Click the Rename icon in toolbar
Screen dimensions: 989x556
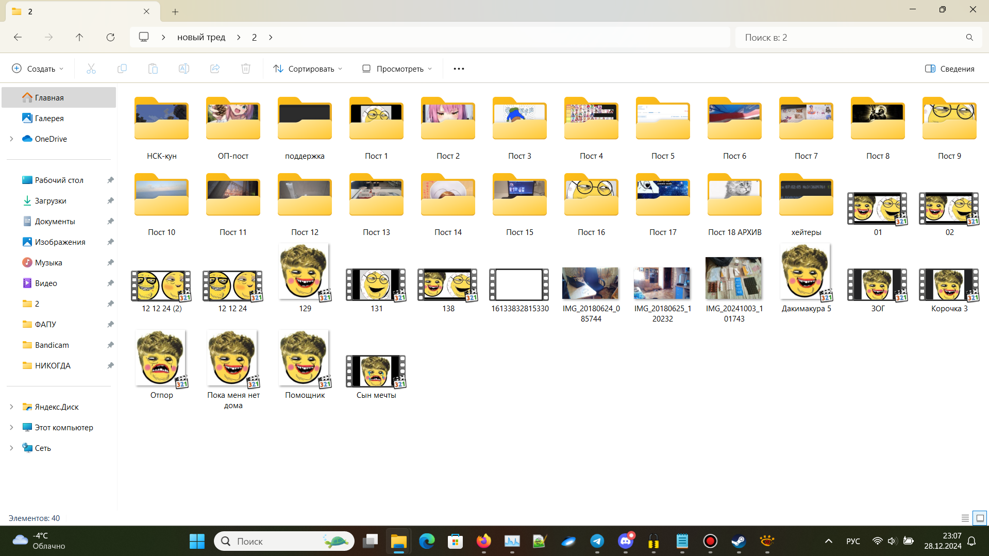184,69
